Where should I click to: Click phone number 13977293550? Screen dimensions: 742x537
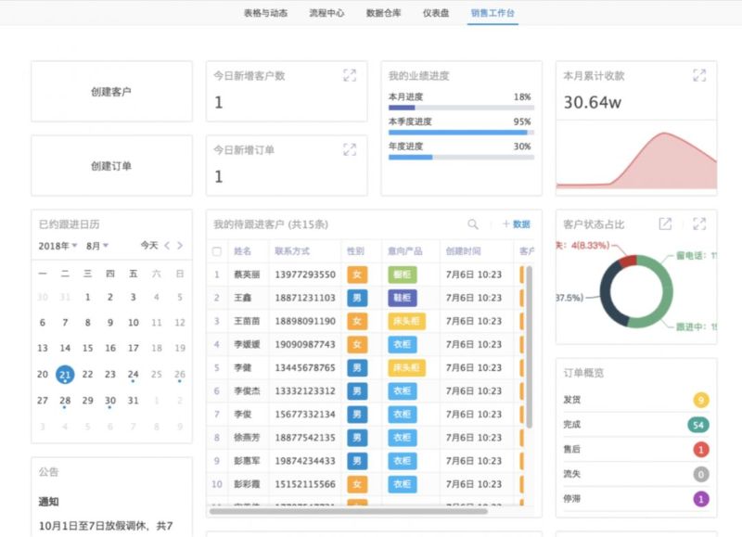(305, 275)
